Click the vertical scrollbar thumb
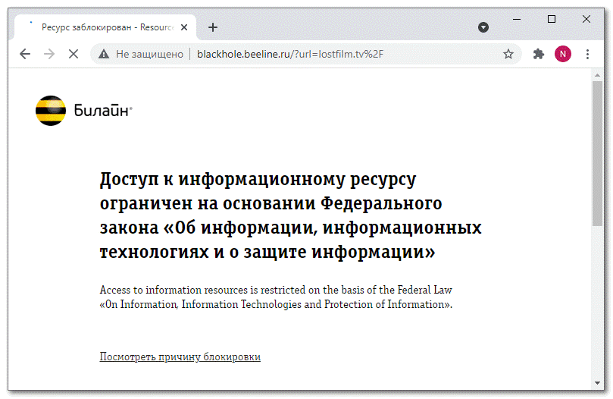The height and width of the screenshot is (399, 613). pyautogui.click(x=597, y=152)
